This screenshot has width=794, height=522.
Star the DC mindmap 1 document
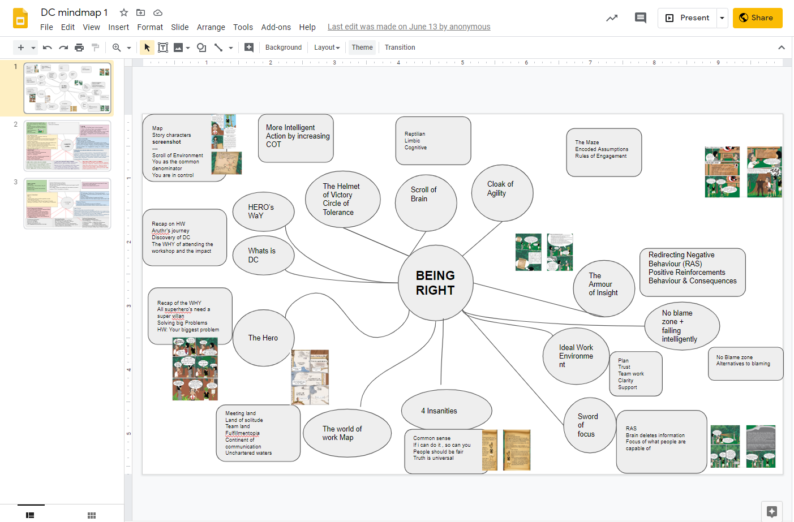point(124,12)
